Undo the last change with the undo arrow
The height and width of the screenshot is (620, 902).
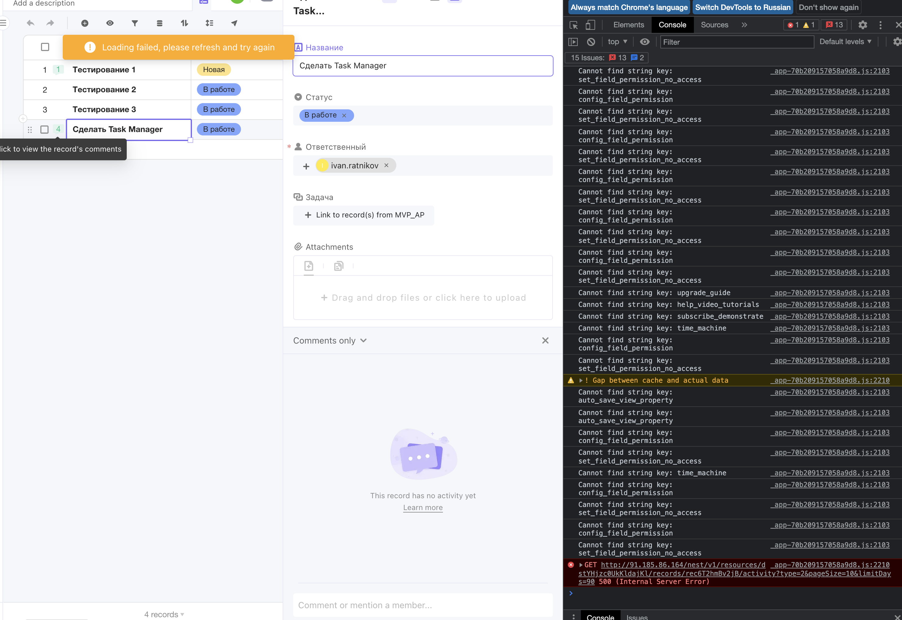click(x=30, y=23)
